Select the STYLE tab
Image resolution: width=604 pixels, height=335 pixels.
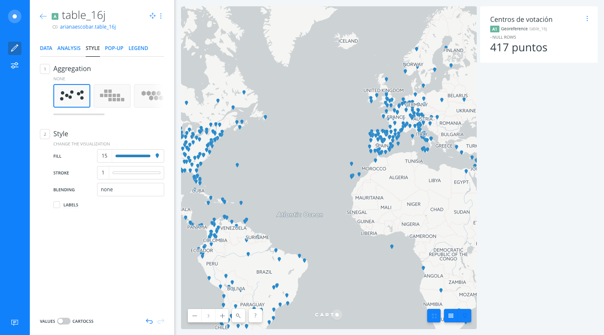click(x=93, y=48)
